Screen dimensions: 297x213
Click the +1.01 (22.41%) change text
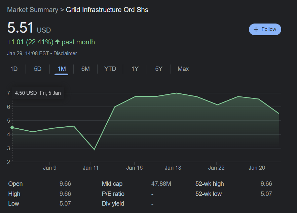coord(30,42)
